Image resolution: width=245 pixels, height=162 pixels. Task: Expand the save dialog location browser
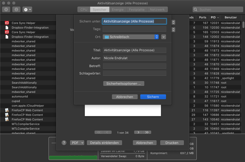coord(164,37)
